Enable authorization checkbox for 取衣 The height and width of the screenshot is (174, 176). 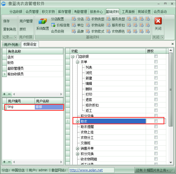(156, 121)
